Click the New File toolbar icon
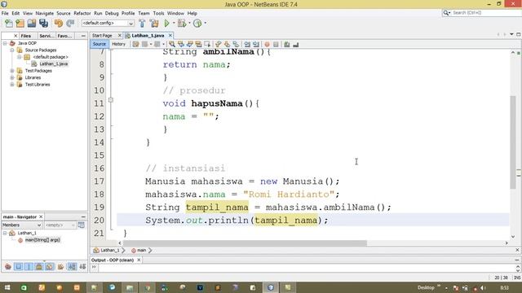Screen dimensions: 522x293 coord(9,24)
